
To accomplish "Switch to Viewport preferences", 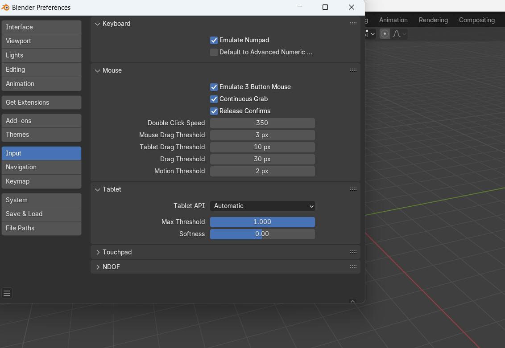I will point(41,41).
